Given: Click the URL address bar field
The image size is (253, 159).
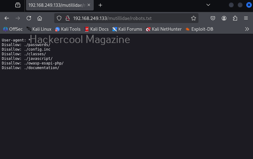Looking at the screenshot, I should pyautogui.click(x=129, y=18).
